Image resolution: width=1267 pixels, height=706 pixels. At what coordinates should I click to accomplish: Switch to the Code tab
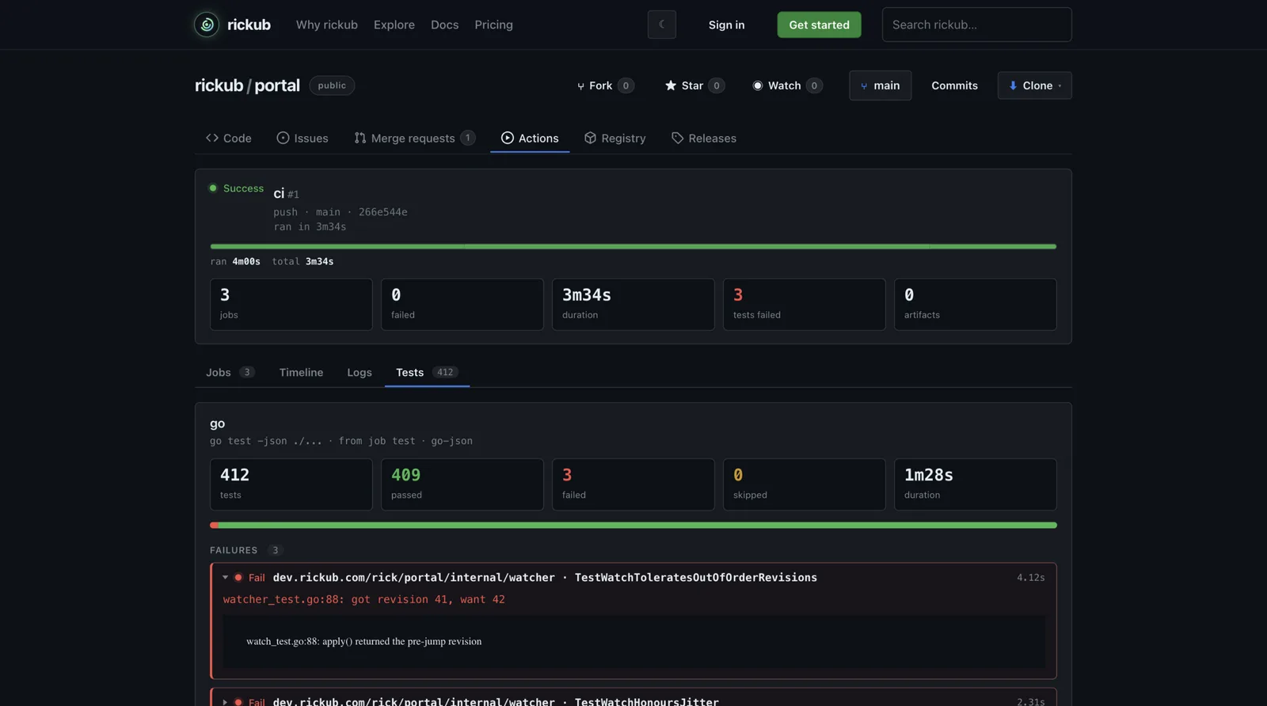click(229, 138)
